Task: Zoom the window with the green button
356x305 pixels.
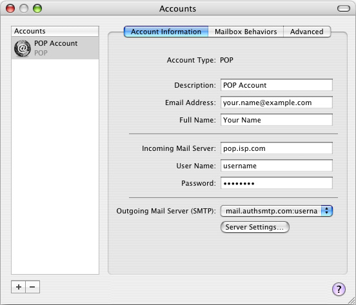Action: pos(37,8)
